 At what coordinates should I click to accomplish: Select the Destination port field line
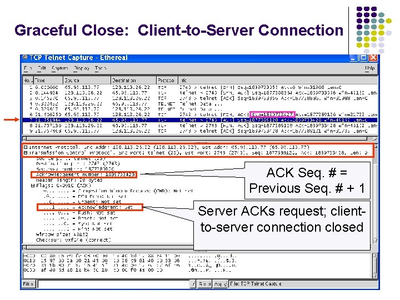click(x=78, y=163)
